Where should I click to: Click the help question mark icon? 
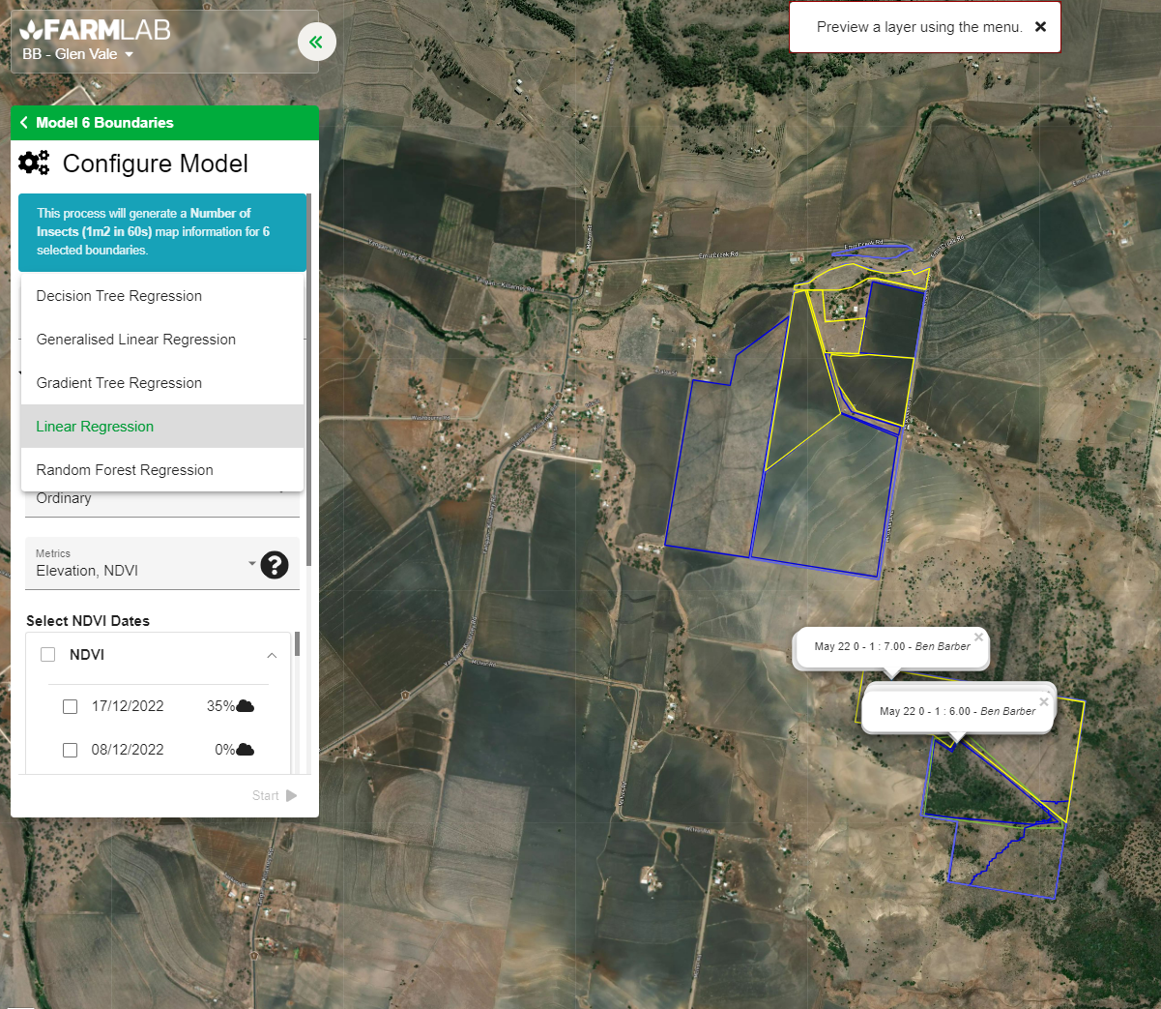click(x=275, y=565)
